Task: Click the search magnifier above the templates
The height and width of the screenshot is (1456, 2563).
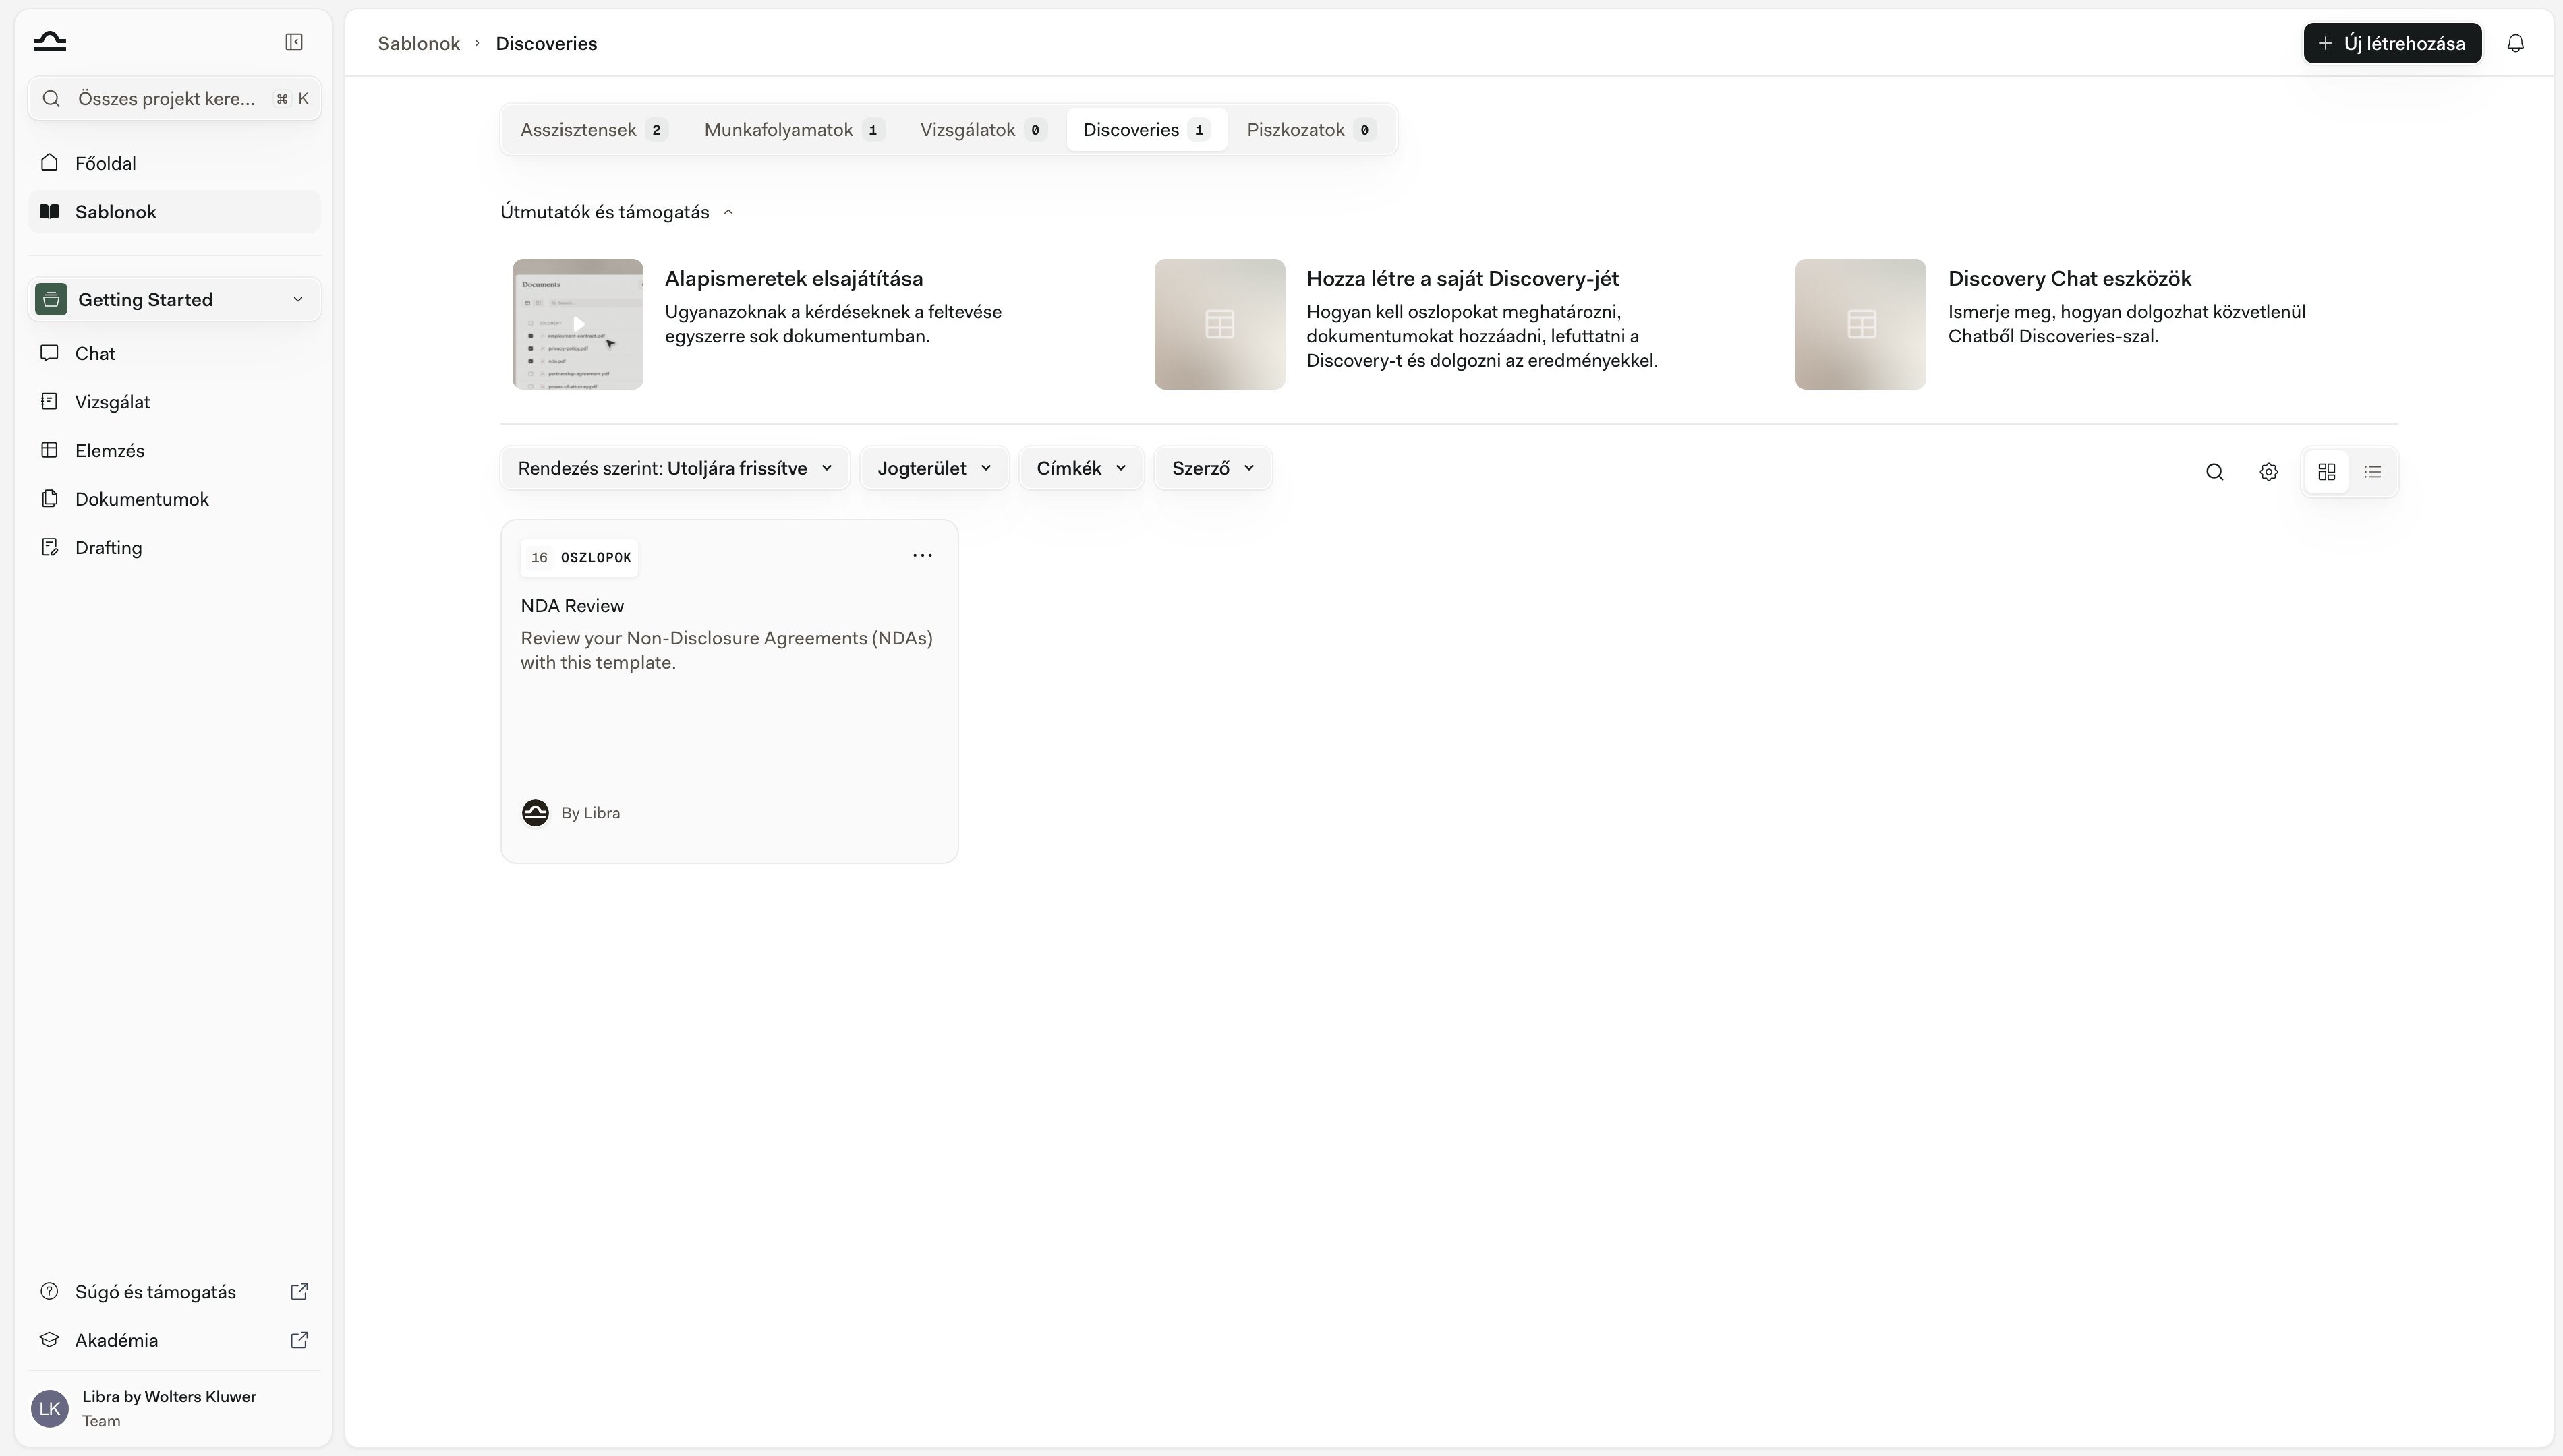Action: click(x=2215, y=471)
